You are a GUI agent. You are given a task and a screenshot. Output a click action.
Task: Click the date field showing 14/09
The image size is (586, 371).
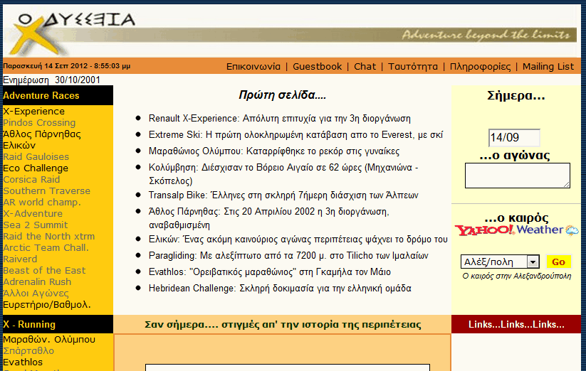click(x=514, y=138)
